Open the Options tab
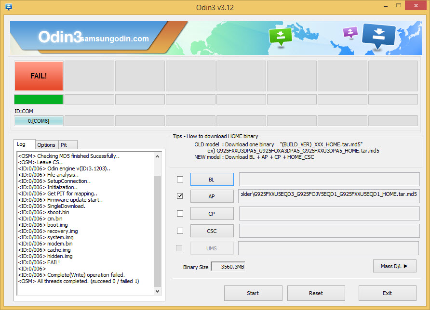The width and height of the screenshot is (430, 310). tap(46, 145)
